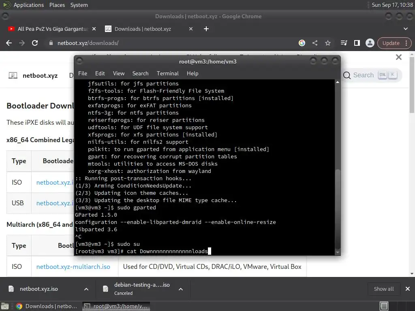This screenshot has width=415, height=311.
Task: Open the Chrome profile avatar
Action: (370, 43)
